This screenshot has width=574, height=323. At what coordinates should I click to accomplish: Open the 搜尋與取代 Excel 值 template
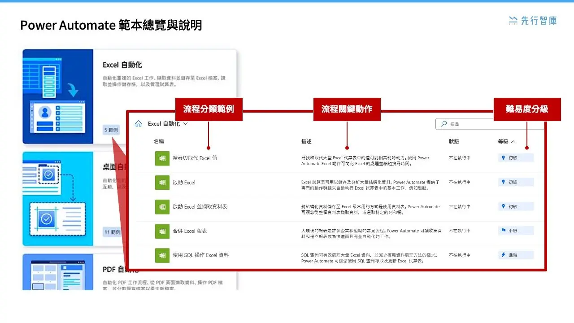tap(195, 158)
